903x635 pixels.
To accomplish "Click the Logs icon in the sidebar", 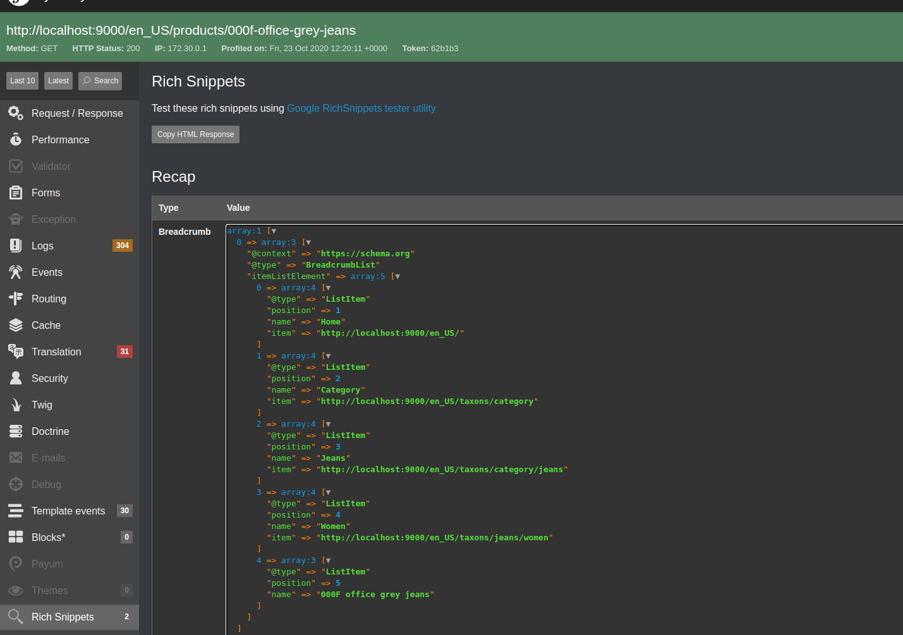I will (x=16, y=246).
